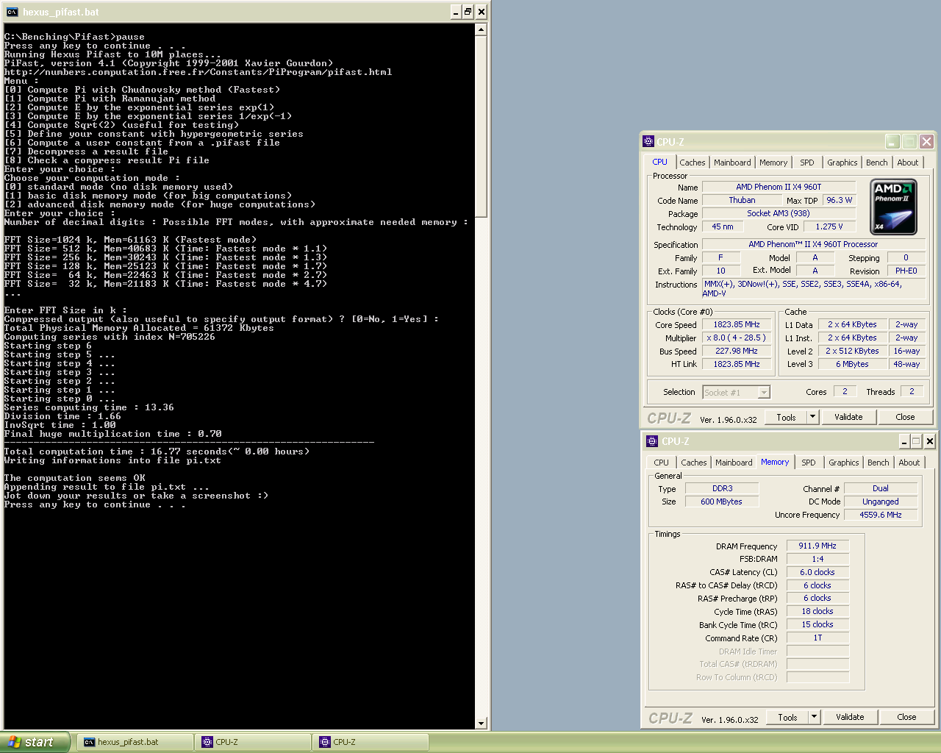The width and height of the screenshot is (941, 753).
Task: Click the Package Socket AM3 (938) field
Action: 779,213
